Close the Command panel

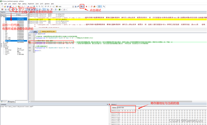109,104
